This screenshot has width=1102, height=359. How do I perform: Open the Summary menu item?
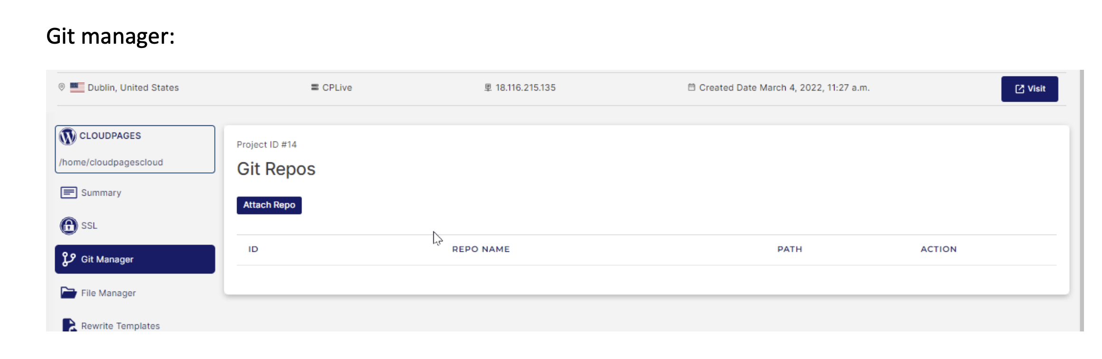pos(101,193)
